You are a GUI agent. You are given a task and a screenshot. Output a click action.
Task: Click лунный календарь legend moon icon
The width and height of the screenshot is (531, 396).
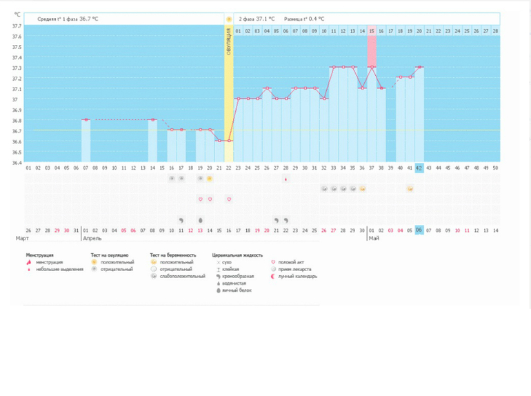coord(273,277)
